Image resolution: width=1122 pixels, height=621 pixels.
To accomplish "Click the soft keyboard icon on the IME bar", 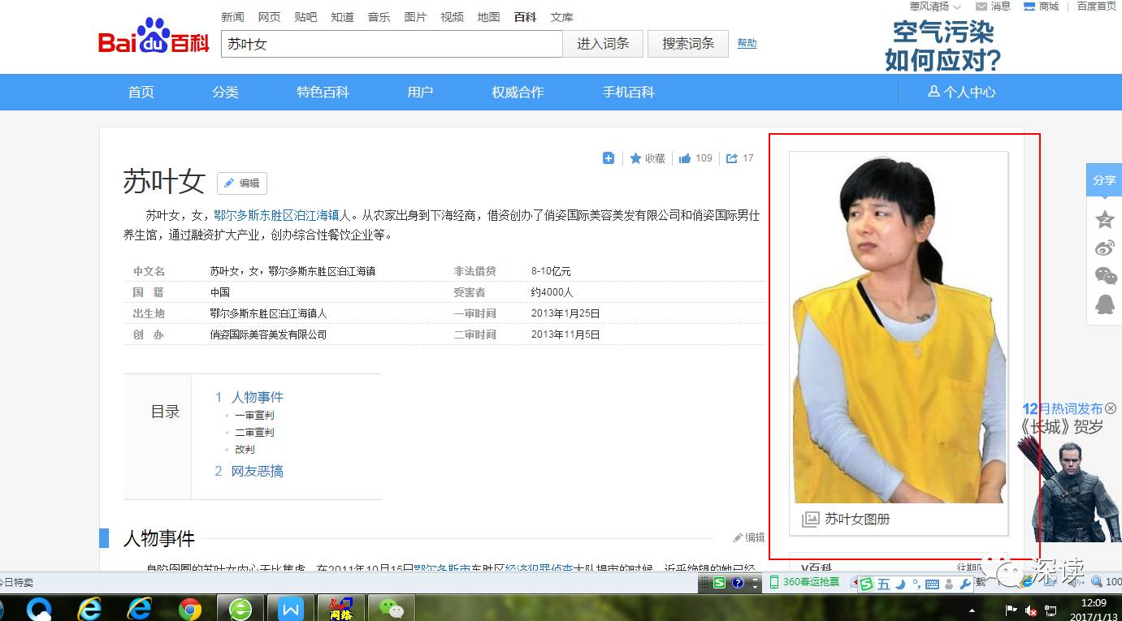I will coord(932,584).
